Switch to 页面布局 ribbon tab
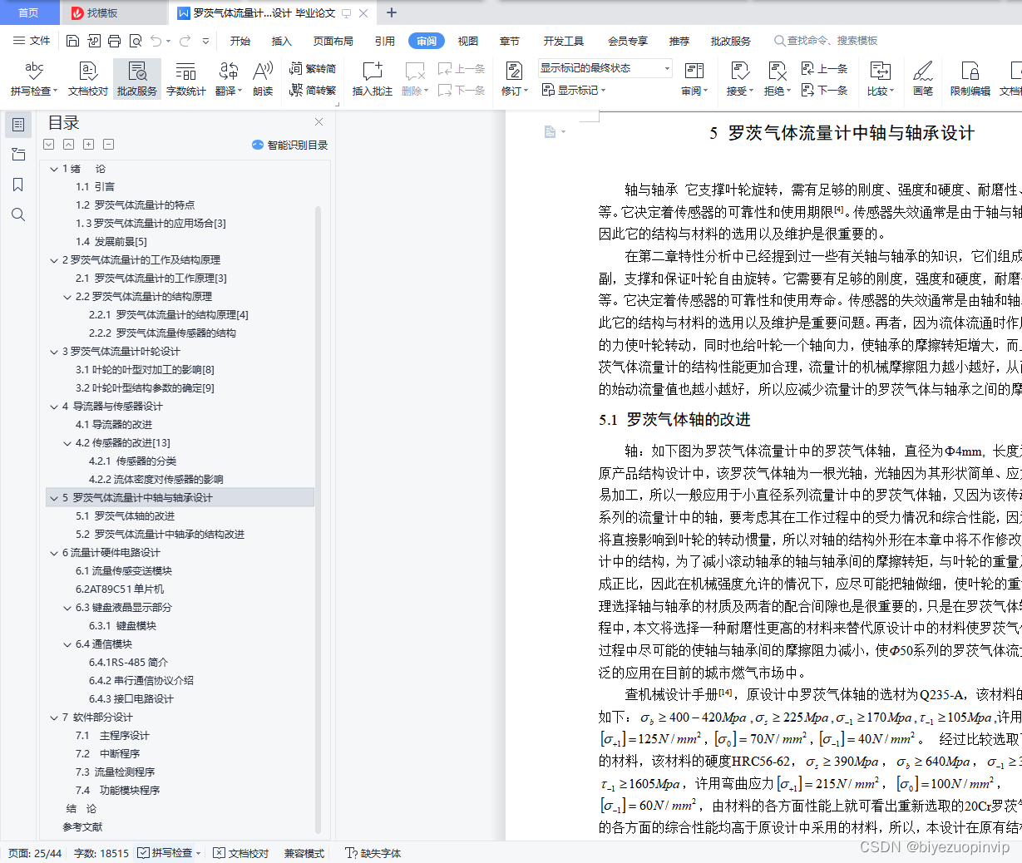 333,41
